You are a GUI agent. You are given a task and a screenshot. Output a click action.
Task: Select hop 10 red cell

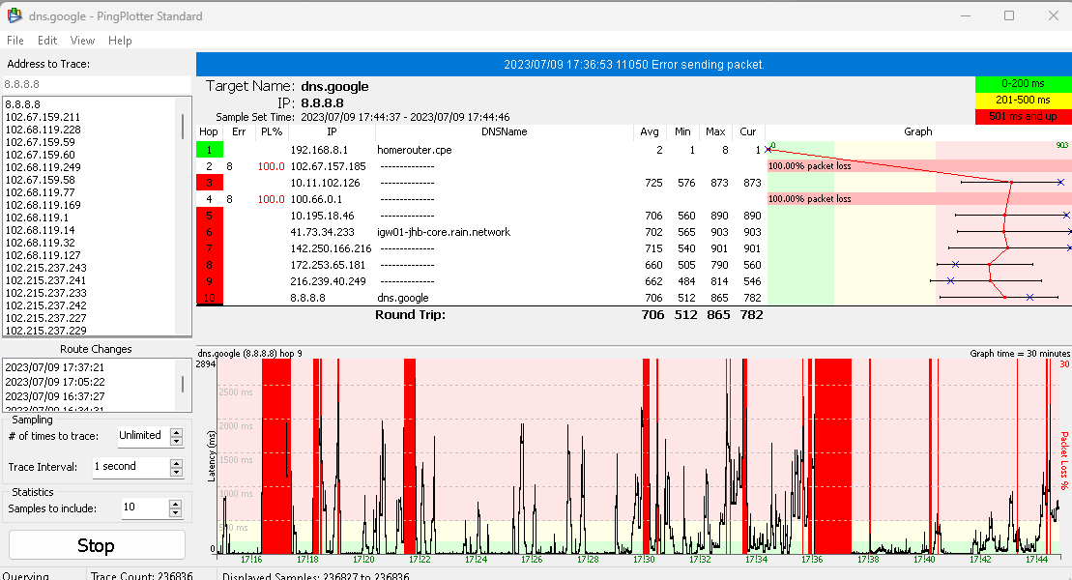tap(209, 298)
